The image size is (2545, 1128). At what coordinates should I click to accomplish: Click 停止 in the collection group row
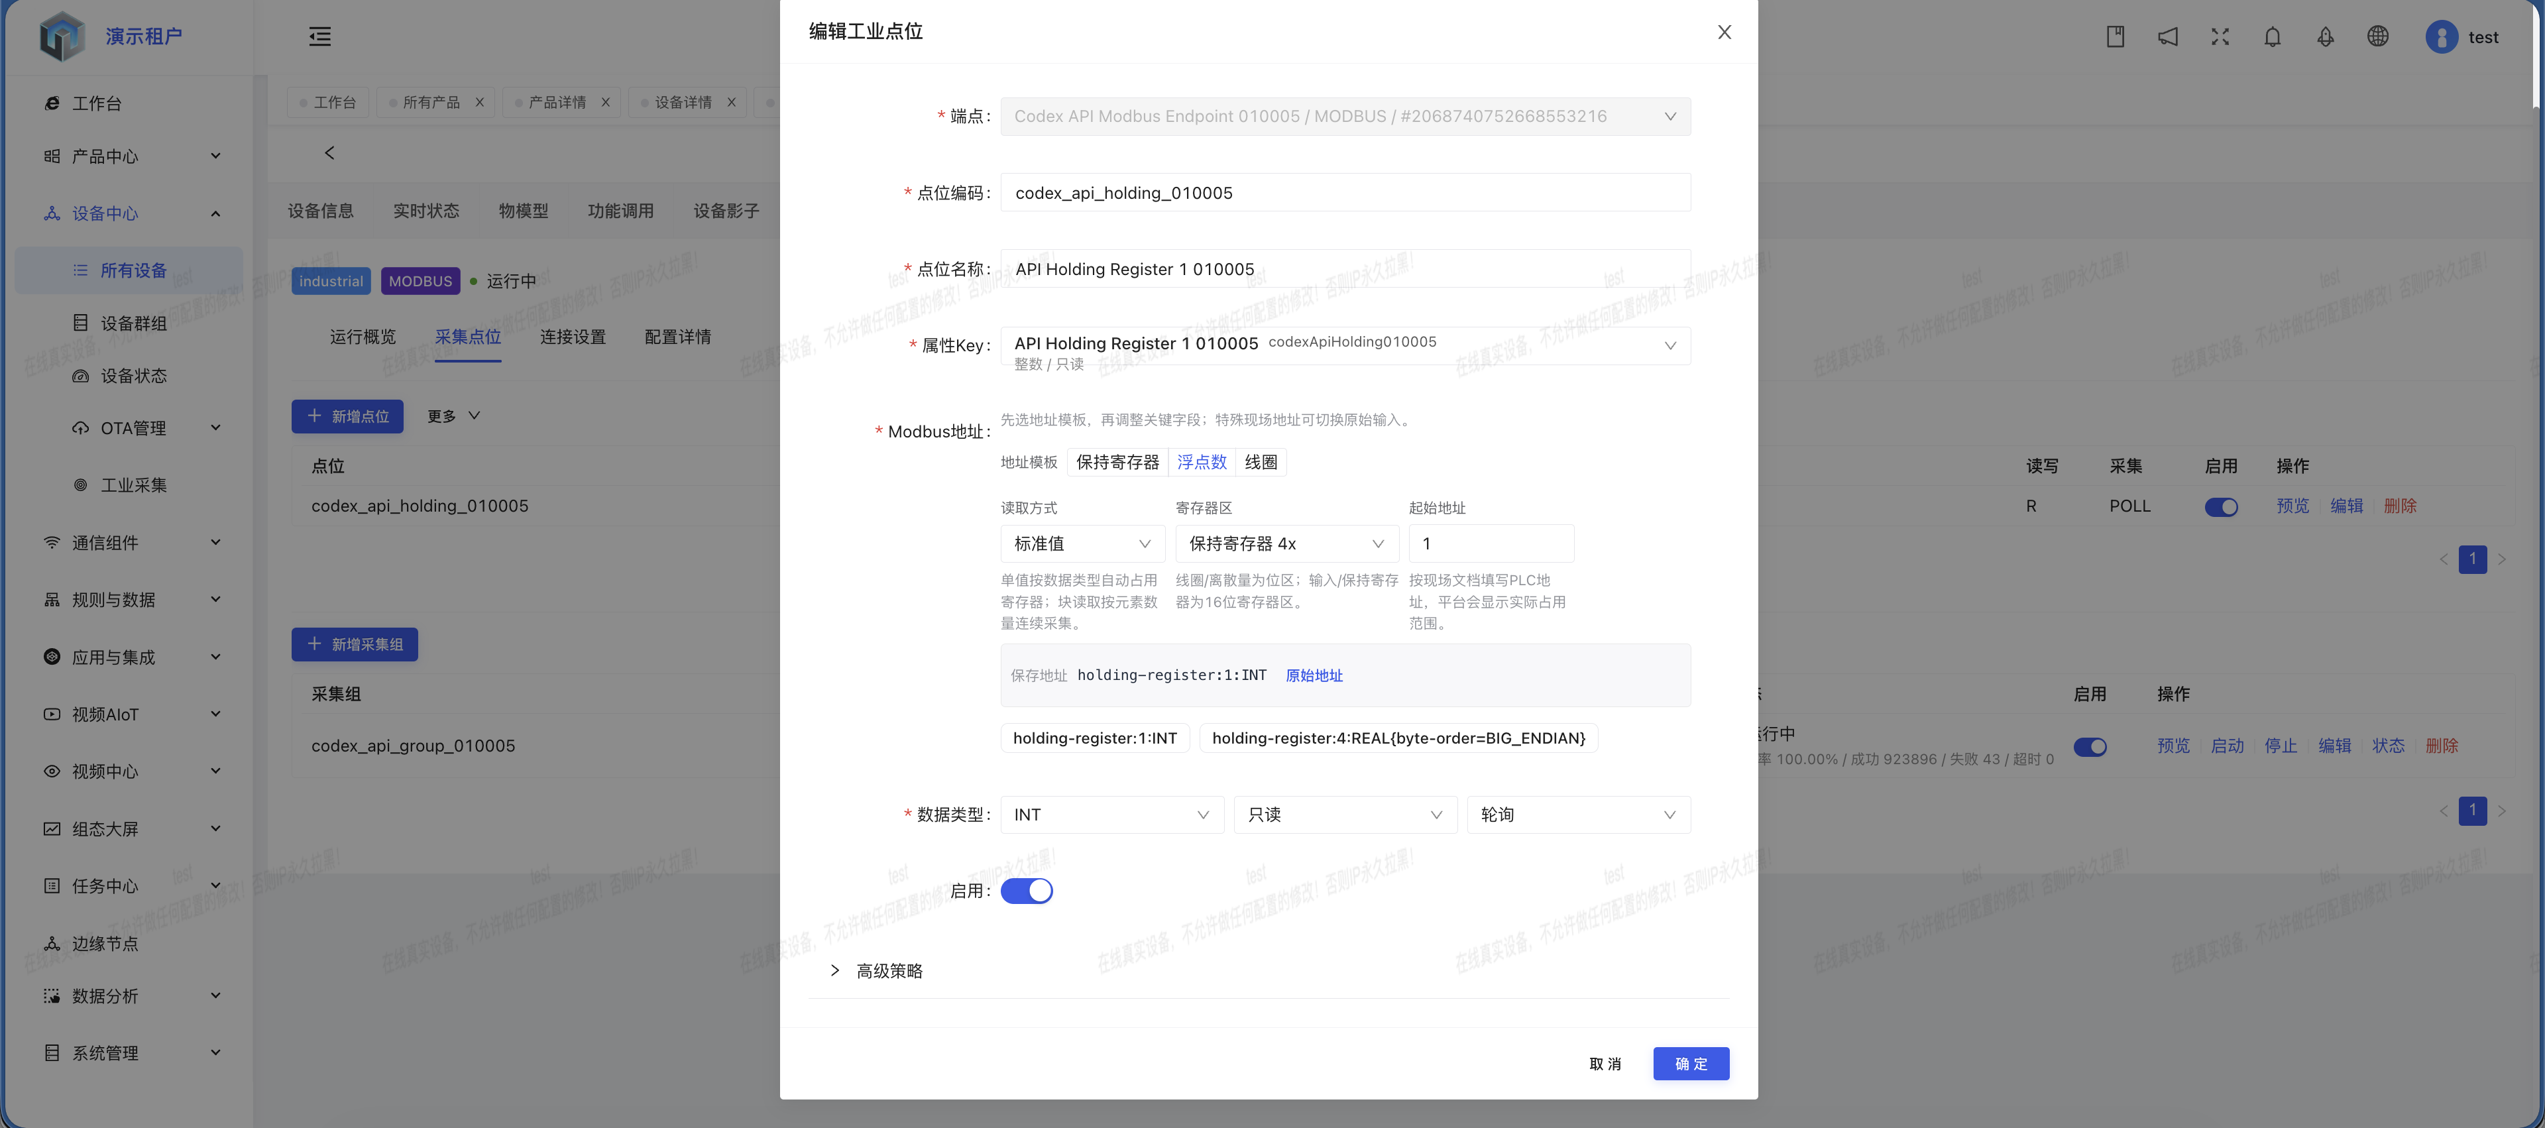pyautogui.click(x=2280, y=746)
